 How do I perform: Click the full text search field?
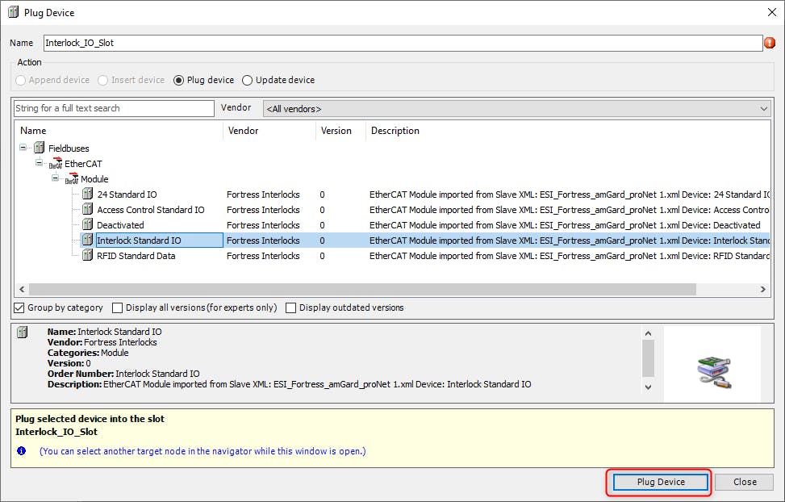pos(114,108)
